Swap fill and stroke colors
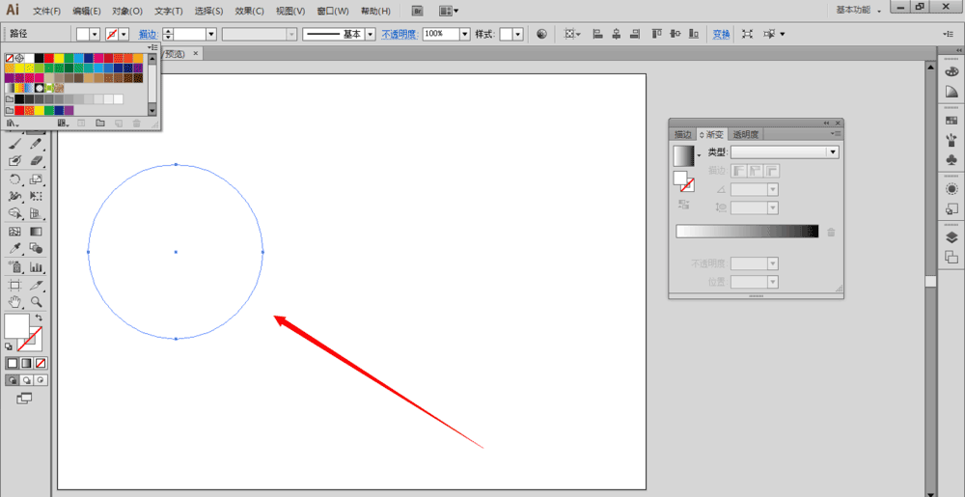The image size is (965, 497). [40, 318]
